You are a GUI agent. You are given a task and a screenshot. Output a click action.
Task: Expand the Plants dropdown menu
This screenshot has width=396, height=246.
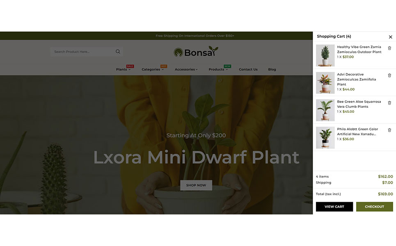123,69
